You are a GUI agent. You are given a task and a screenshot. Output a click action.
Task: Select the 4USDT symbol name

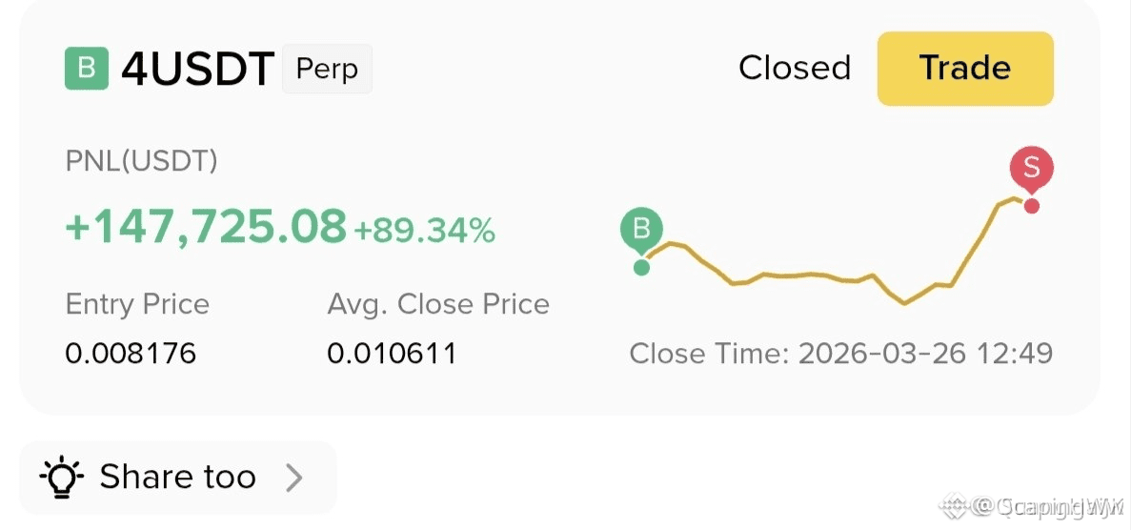[197, 70]
